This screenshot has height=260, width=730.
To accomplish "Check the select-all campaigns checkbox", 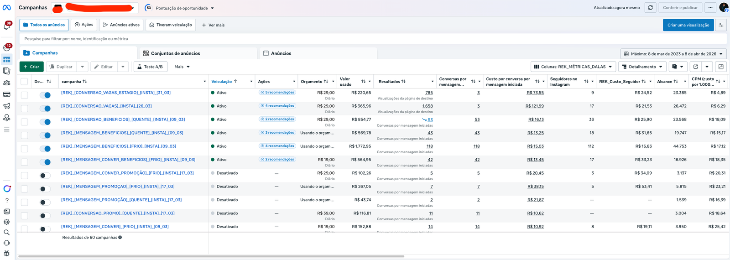I will click(x=24, y=82).
